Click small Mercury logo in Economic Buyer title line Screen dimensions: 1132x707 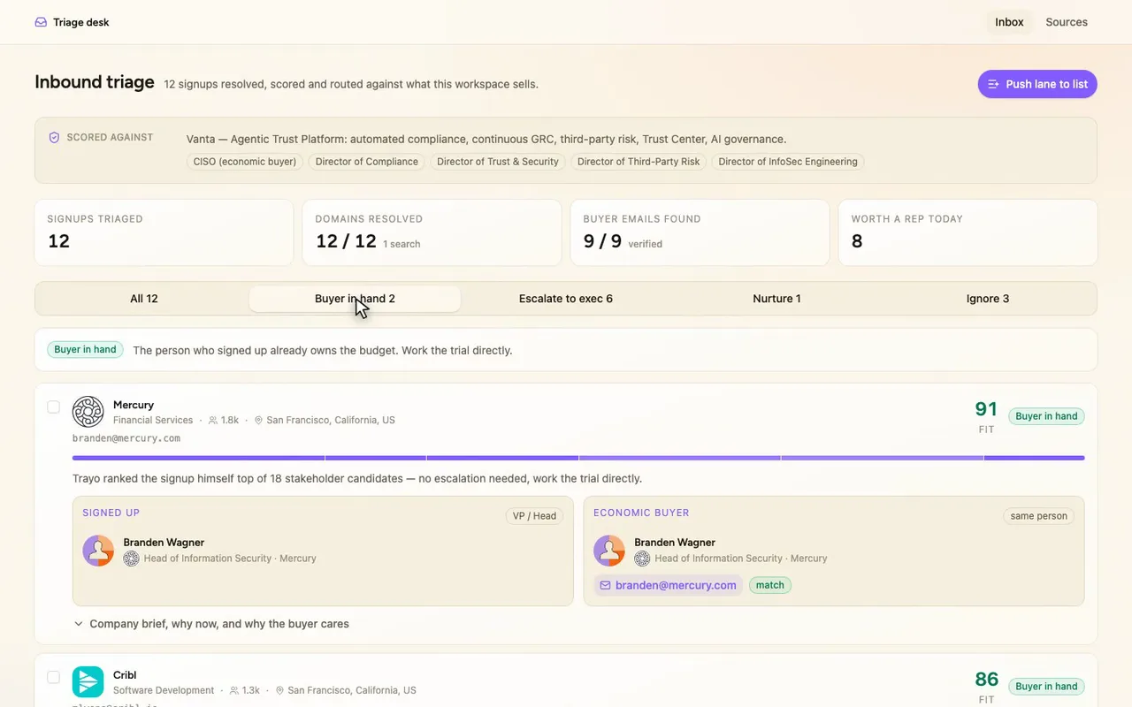tap(642, 559)
